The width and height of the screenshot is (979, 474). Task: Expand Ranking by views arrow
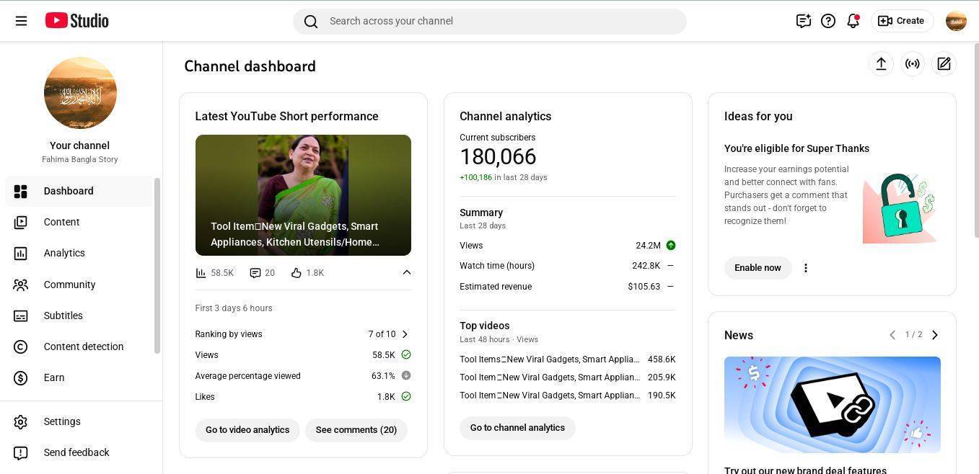pyautogui.click(x=405, y=334)
